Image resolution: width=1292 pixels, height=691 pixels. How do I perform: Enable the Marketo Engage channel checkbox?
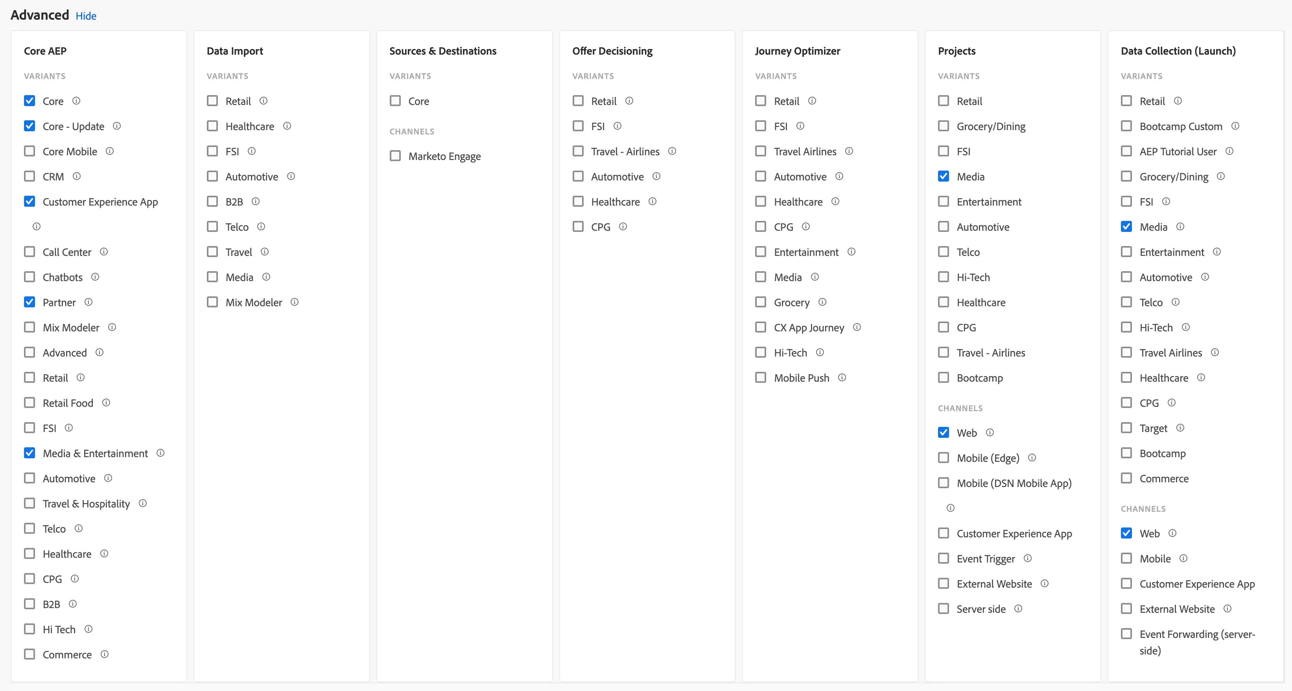[x=395, y=156]
